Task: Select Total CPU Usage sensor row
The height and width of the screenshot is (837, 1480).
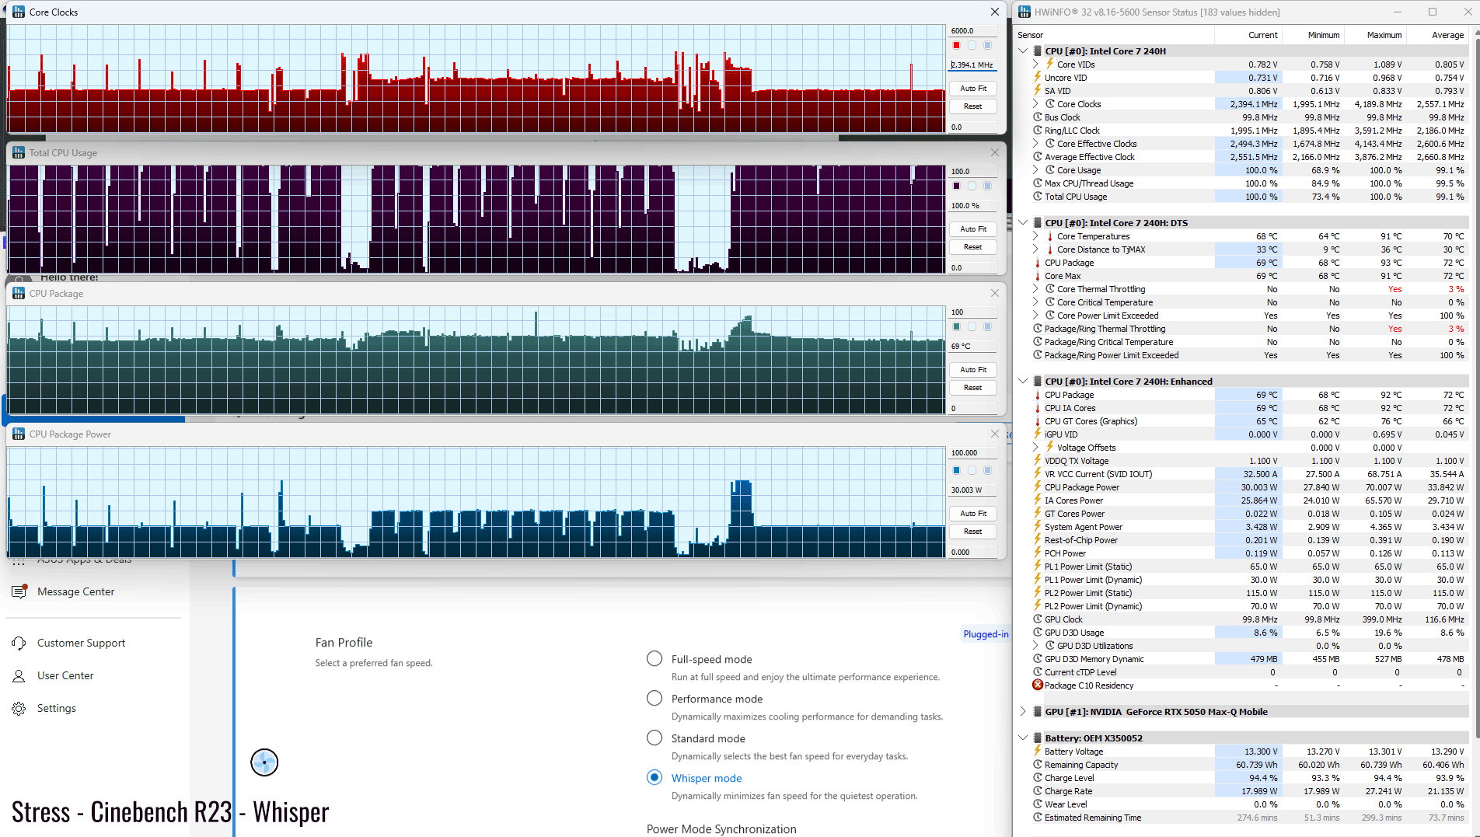Action: (x=1250, y=197)
